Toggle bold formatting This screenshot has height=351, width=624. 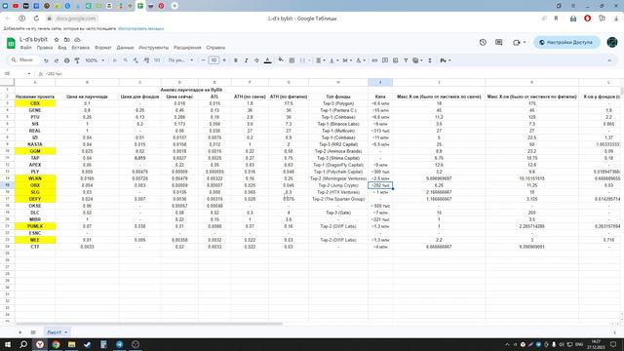point(236,60)
